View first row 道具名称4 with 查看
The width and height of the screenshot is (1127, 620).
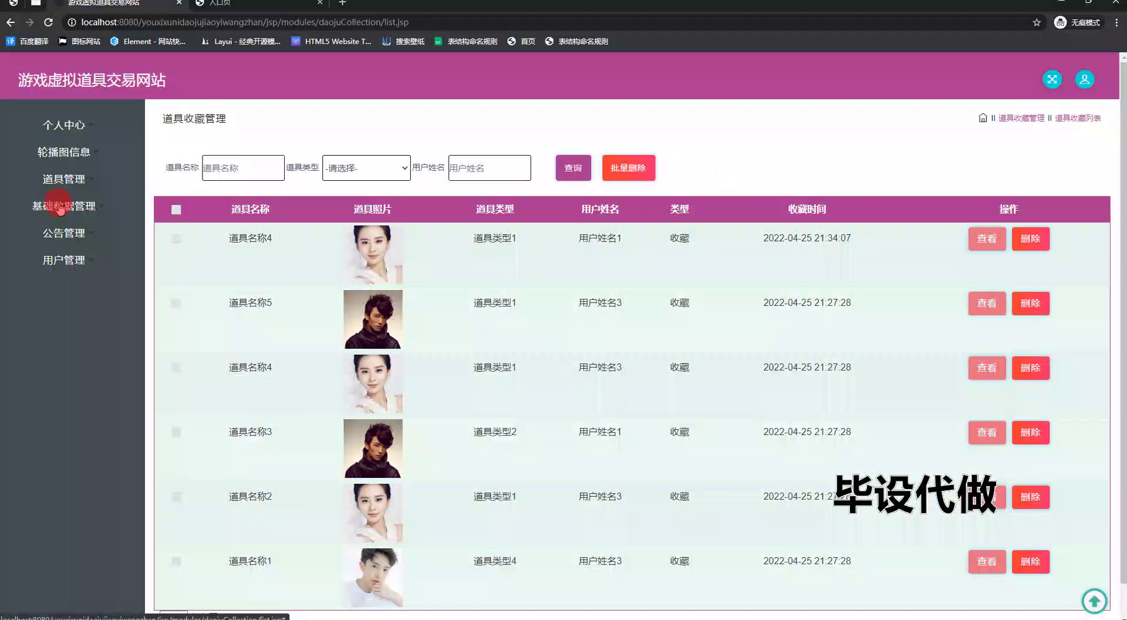987,239
